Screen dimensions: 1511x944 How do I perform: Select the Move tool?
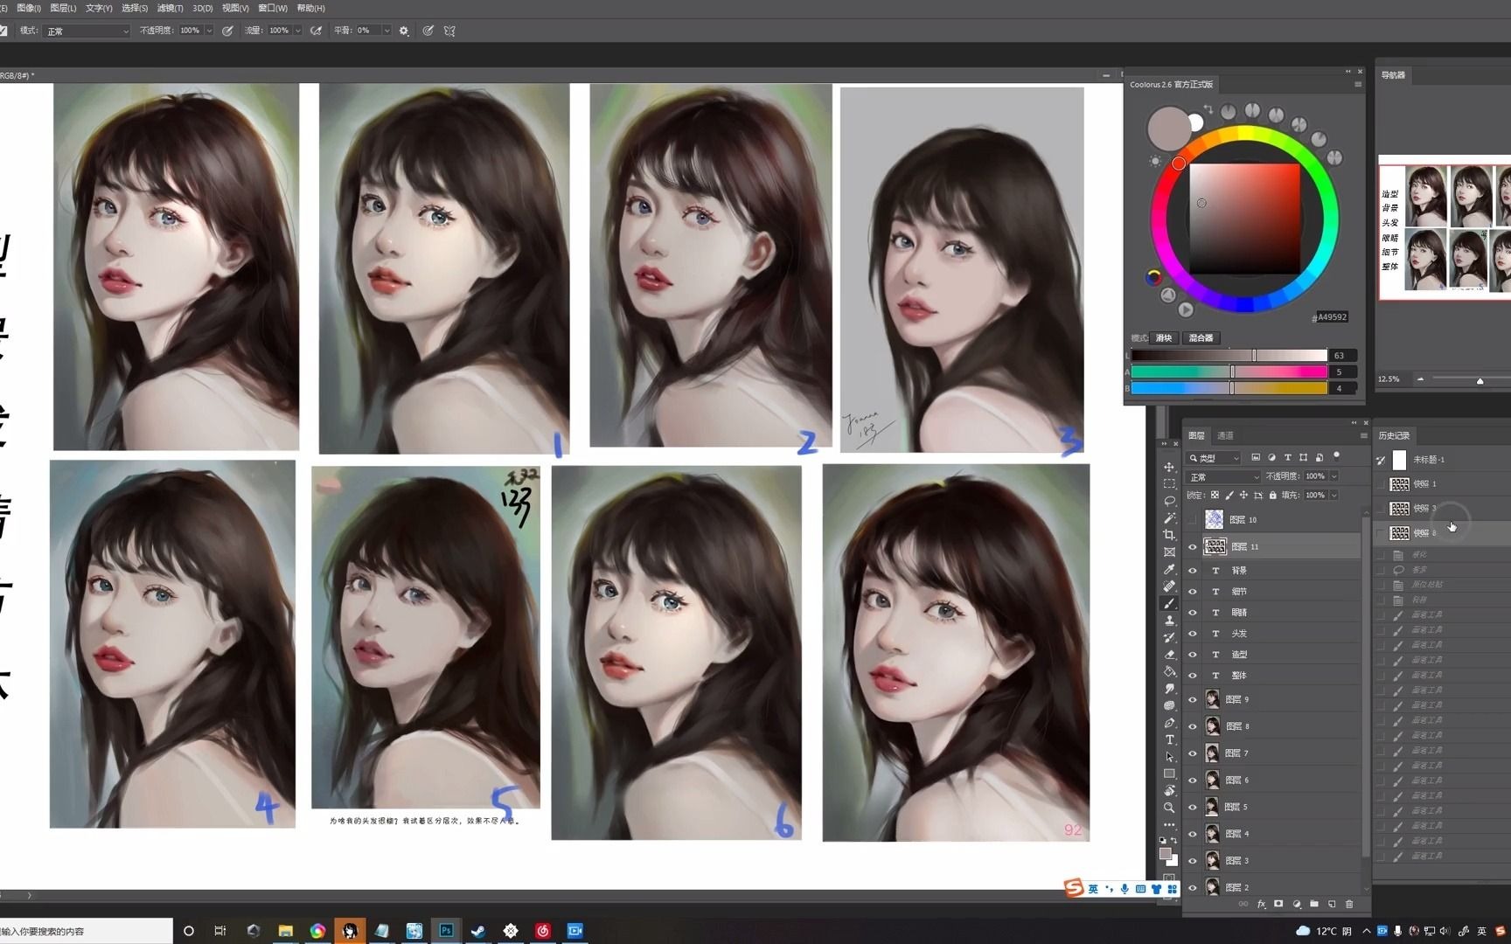click(x=1169, y=467)
